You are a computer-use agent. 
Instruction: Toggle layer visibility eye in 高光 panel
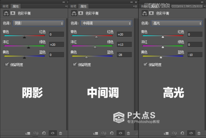pyautogui.click(x=191, y=133)
